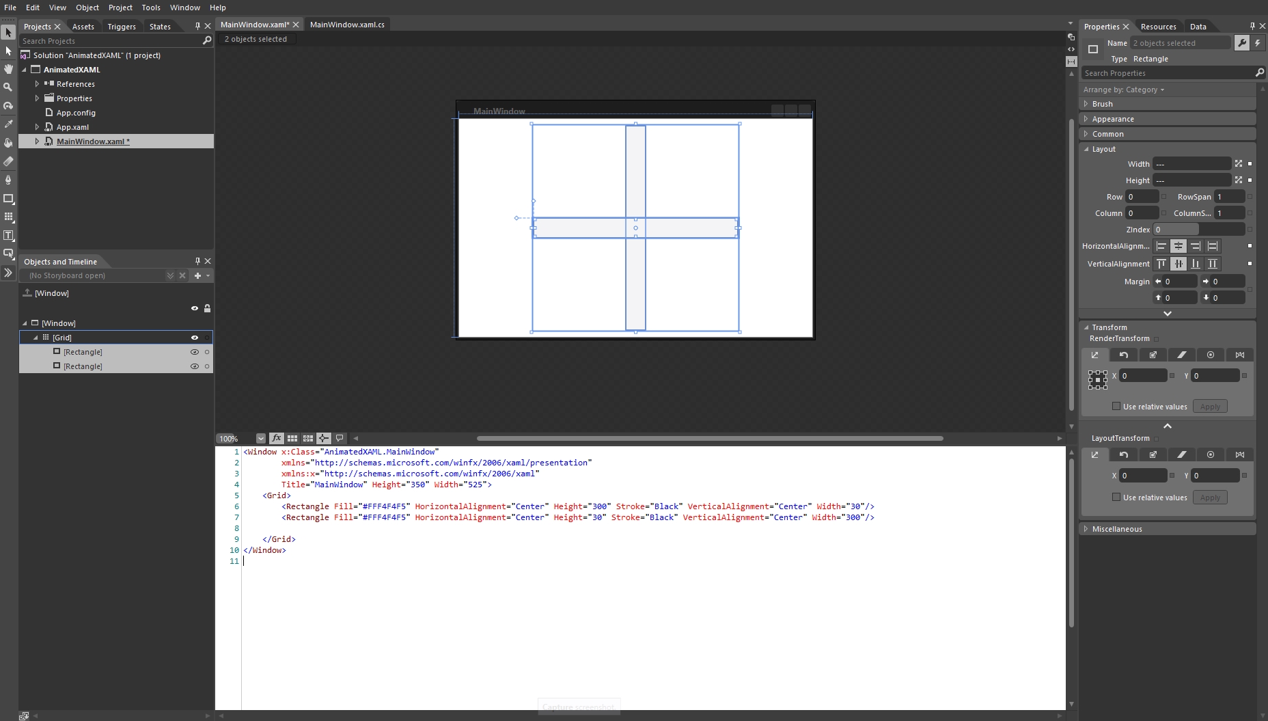Switch to the MainWindow.xaml.cs tab
This screenshot has height=721, width=1268.
(348, 25)
